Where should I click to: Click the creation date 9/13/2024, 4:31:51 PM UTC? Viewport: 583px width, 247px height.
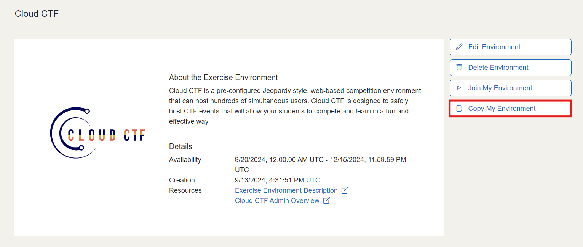coord(278,180)
